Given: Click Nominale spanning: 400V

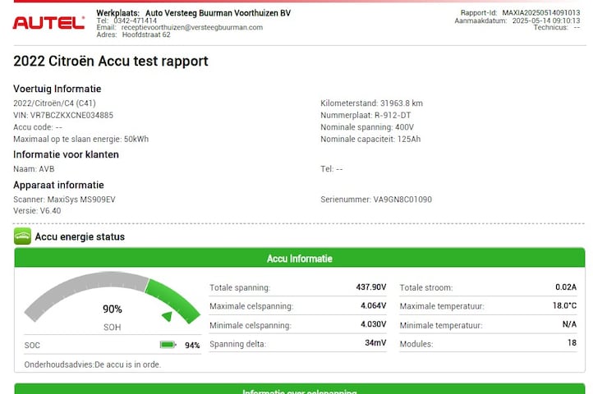Looking at the screenshot, I should click(367, 127).
